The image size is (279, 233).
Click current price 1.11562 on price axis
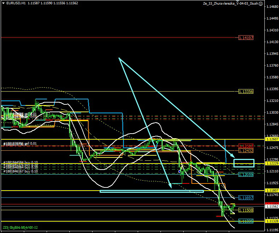[x=272, y=206]
